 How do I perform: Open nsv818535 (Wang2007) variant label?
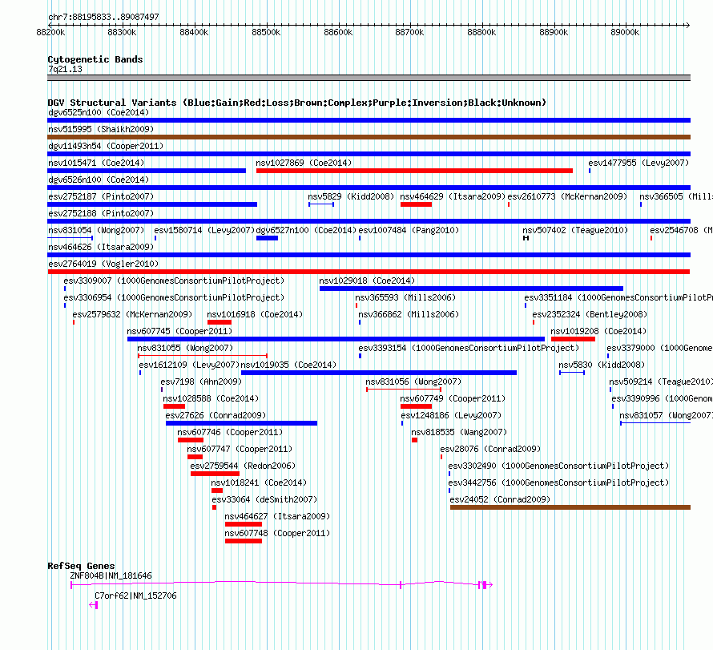coord(459,432)
